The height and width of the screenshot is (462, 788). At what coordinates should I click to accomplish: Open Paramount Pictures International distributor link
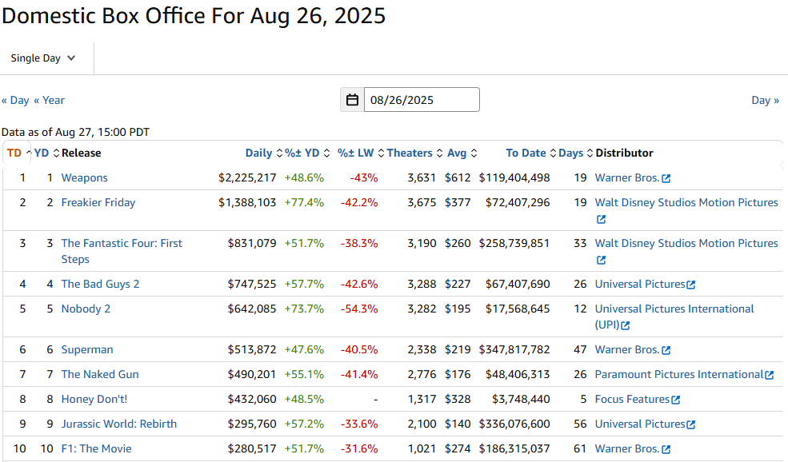(679, 374)
